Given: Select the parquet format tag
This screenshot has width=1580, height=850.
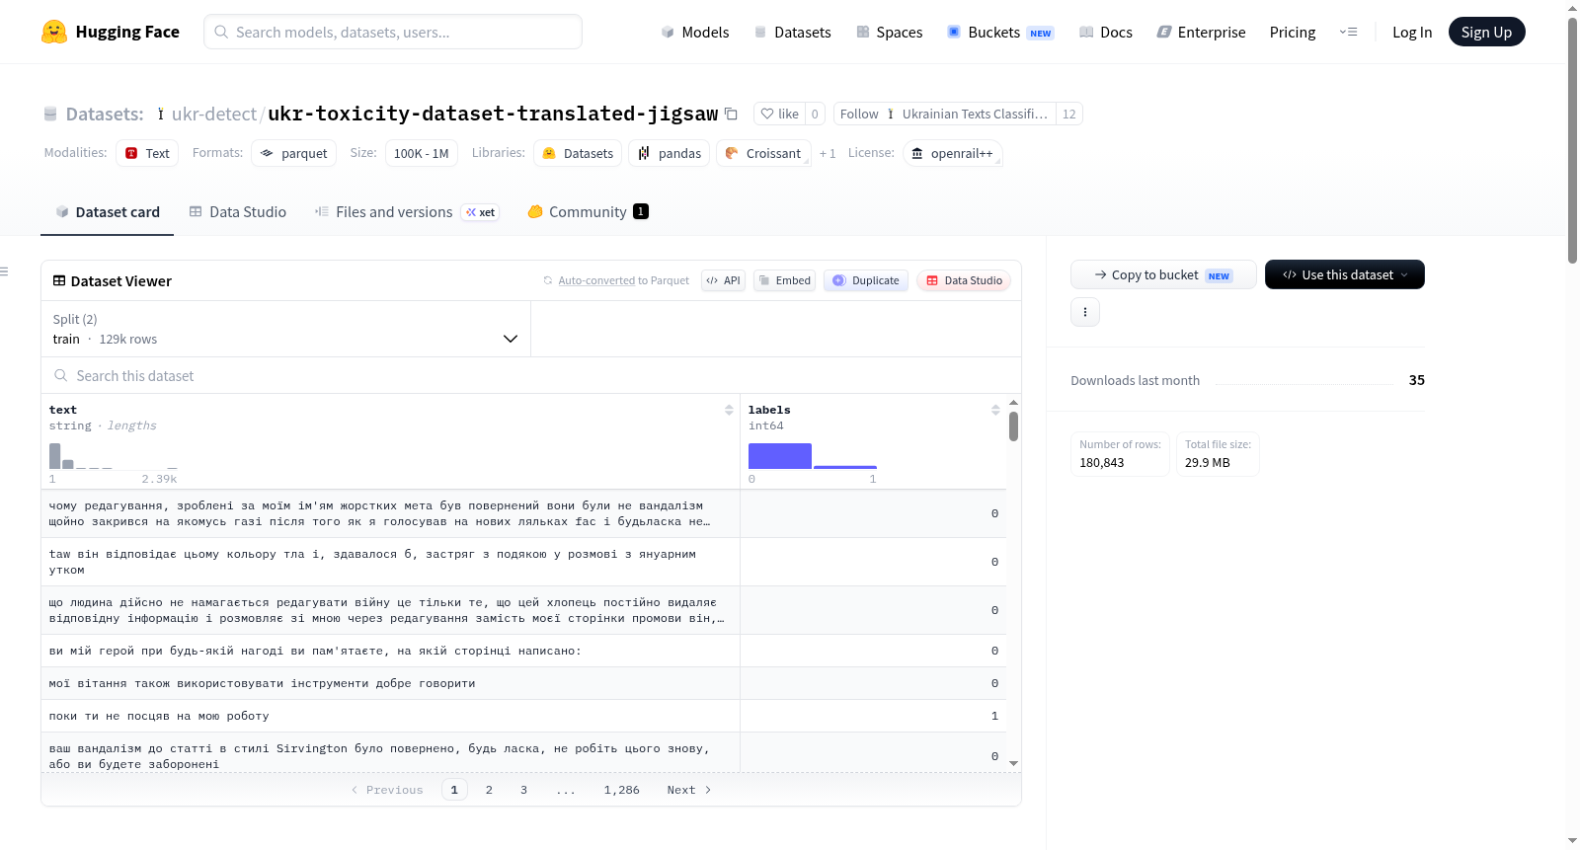Looking at the screenshot, I should pos(294,153).
